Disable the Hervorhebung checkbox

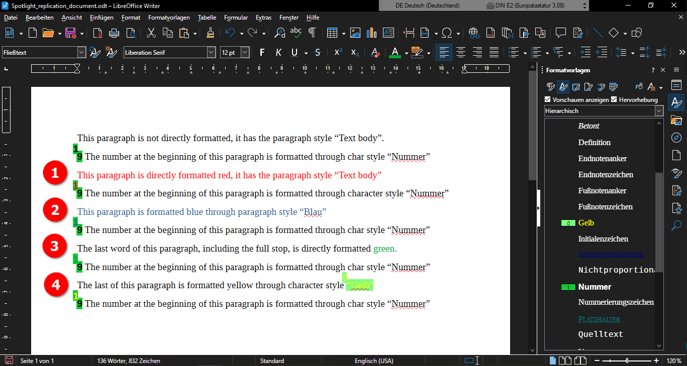pyautogui.click(x=614, y=99)
